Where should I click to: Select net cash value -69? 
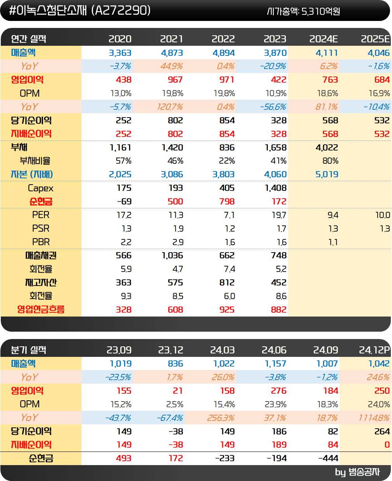pos(124,201)
